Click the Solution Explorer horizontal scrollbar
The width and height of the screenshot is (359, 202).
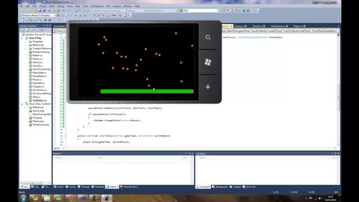point(35,183)
